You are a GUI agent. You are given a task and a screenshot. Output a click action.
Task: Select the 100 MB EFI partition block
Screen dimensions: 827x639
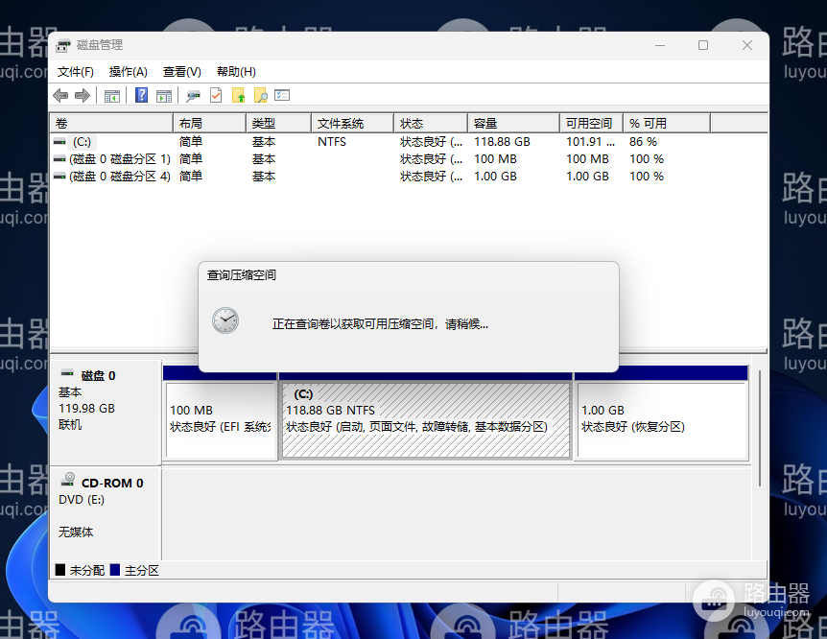221,420
